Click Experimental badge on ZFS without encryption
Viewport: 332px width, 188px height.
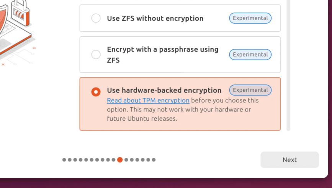250,18
